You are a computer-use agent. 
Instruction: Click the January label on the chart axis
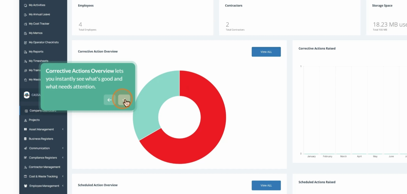[311, 157]
